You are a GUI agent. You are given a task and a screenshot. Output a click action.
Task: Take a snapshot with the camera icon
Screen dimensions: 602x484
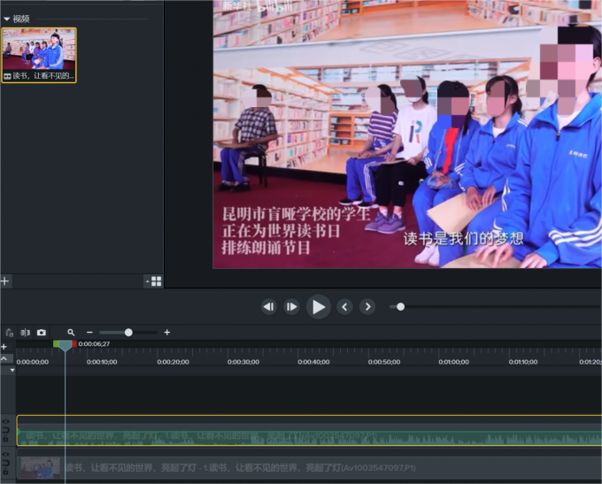point(42,333)
